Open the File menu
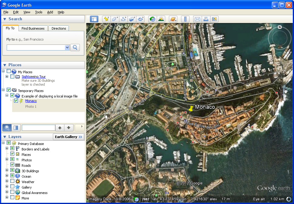 (6, 12)
